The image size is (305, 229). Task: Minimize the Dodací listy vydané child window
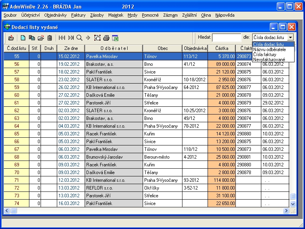click(x=273, y=27)
